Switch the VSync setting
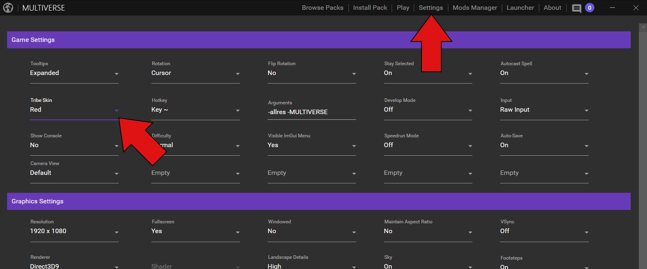This screenshot has width=647, height=269. point(544,232)
